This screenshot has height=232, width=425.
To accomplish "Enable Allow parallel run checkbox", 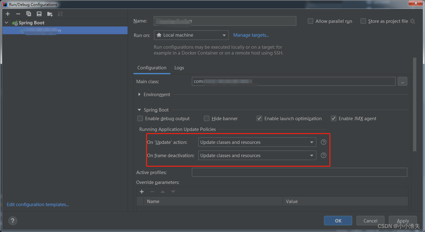I will pos(311,21).
